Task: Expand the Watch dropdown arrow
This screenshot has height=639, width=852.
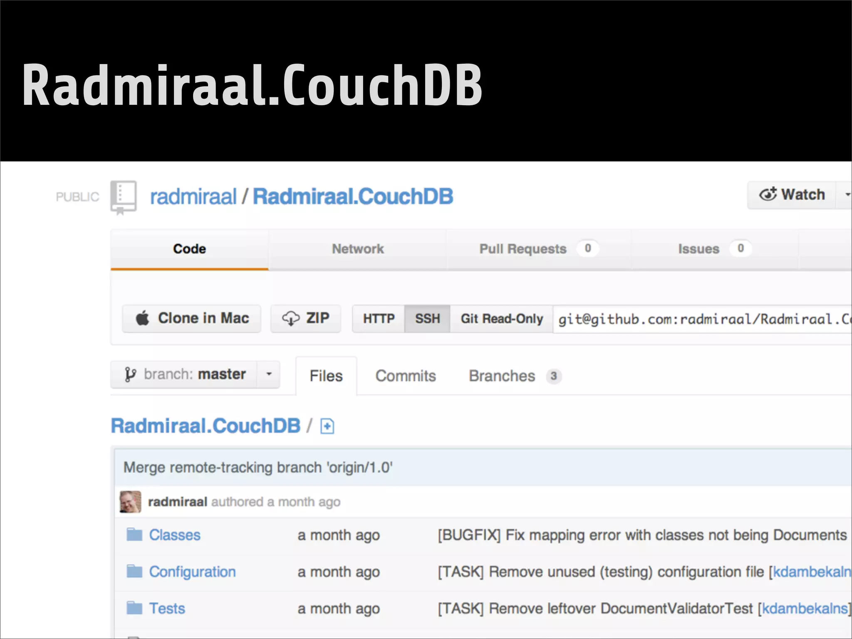Action: 846,195
